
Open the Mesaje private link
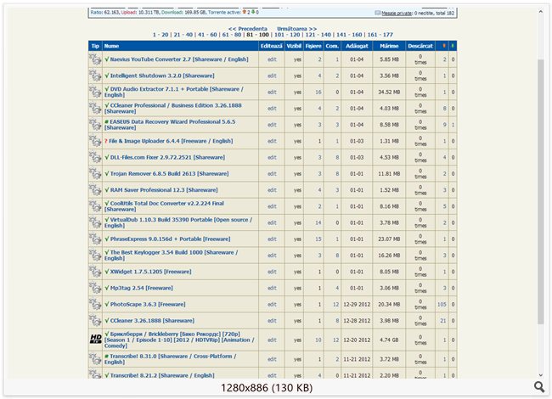397,13
